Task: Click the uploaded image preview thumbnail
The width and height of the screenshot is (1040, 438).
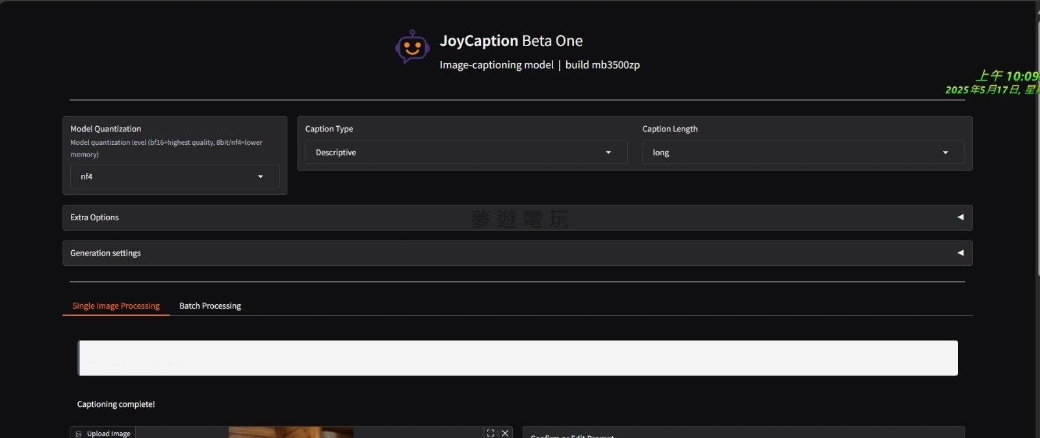Action: click(291, 432)
